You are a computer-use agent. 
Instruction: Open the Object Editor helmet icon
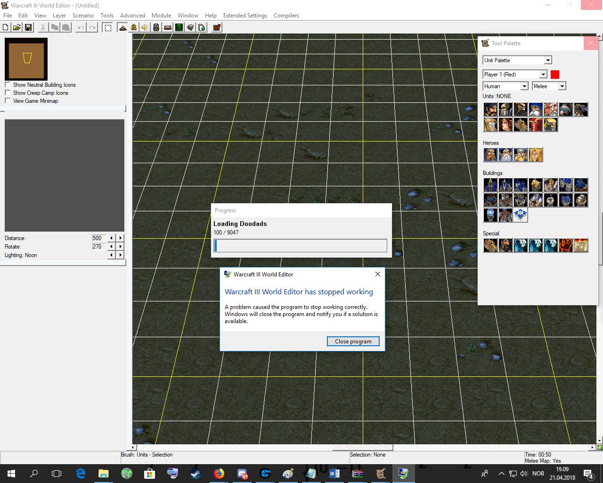click(x=156, y=27)
